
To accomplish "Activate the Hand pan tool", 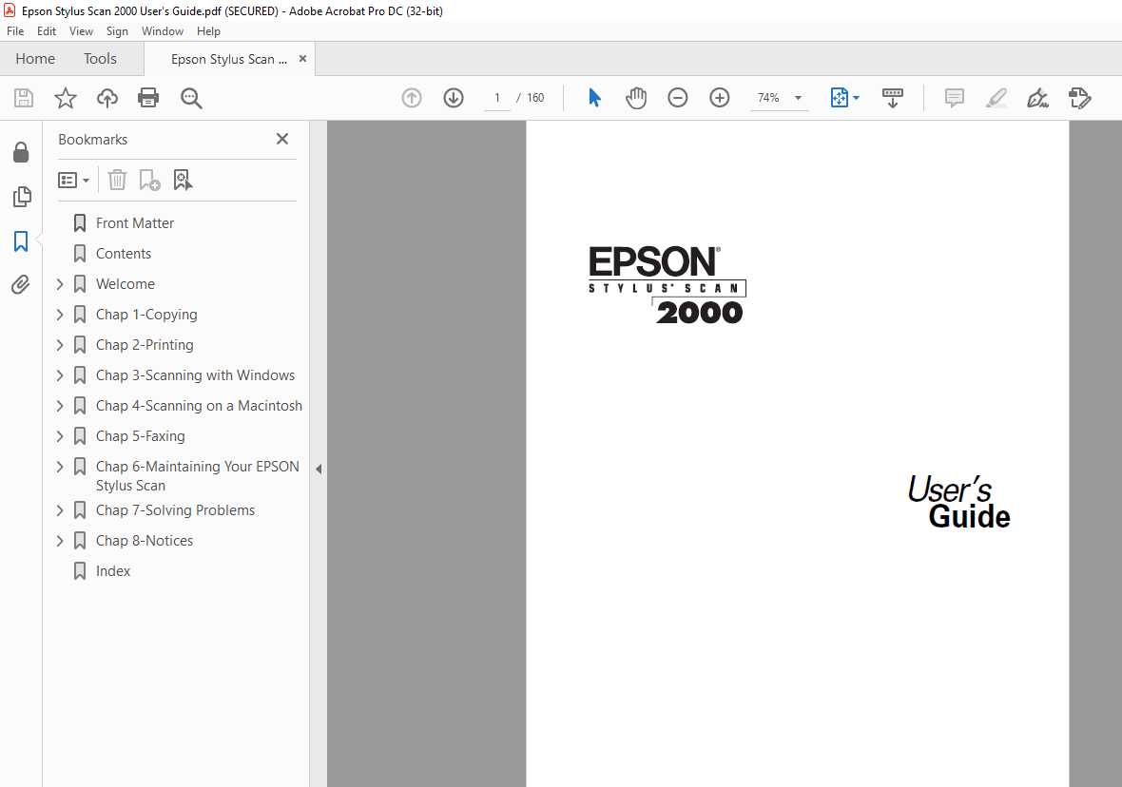I will pyautogui.click(x=635, y=98).
